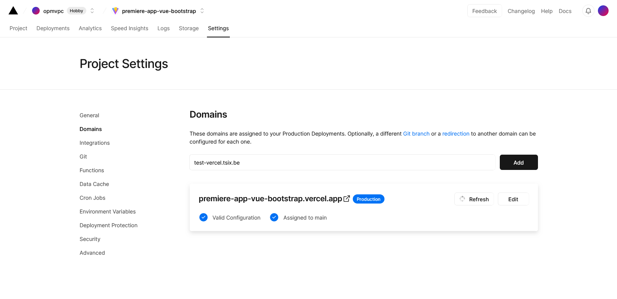Expand the project switcher chevron
Viewport: 617px width, 299px height.
(x=202, y=11)
